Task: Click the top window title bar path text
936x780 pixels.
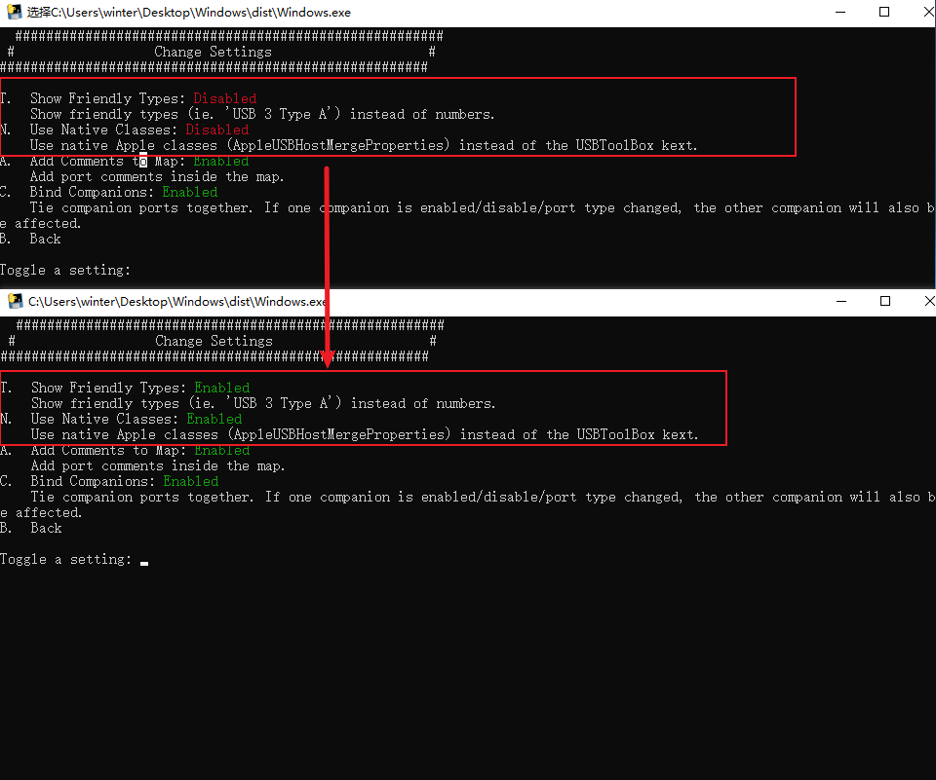Action: coord(188,13)
